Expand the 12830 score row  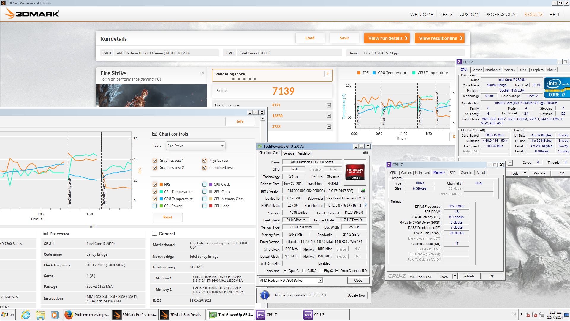tap(329, 116)
